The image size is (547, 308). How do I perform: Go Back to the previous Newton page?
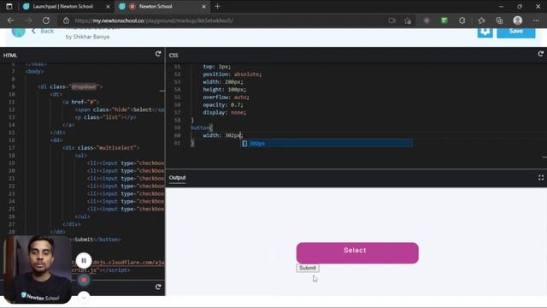click(x=43, y=31)
